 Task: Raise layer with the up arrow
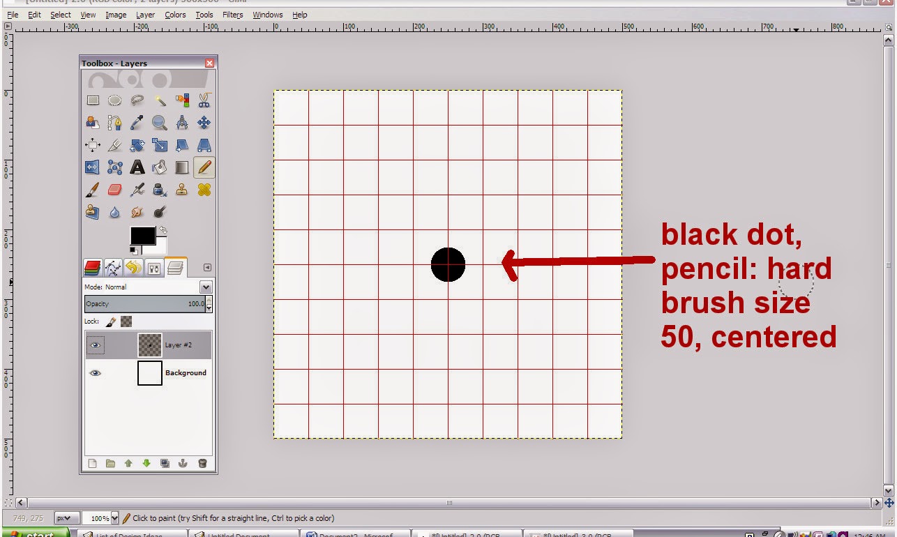pyautogui.click(x=128, y=463)
